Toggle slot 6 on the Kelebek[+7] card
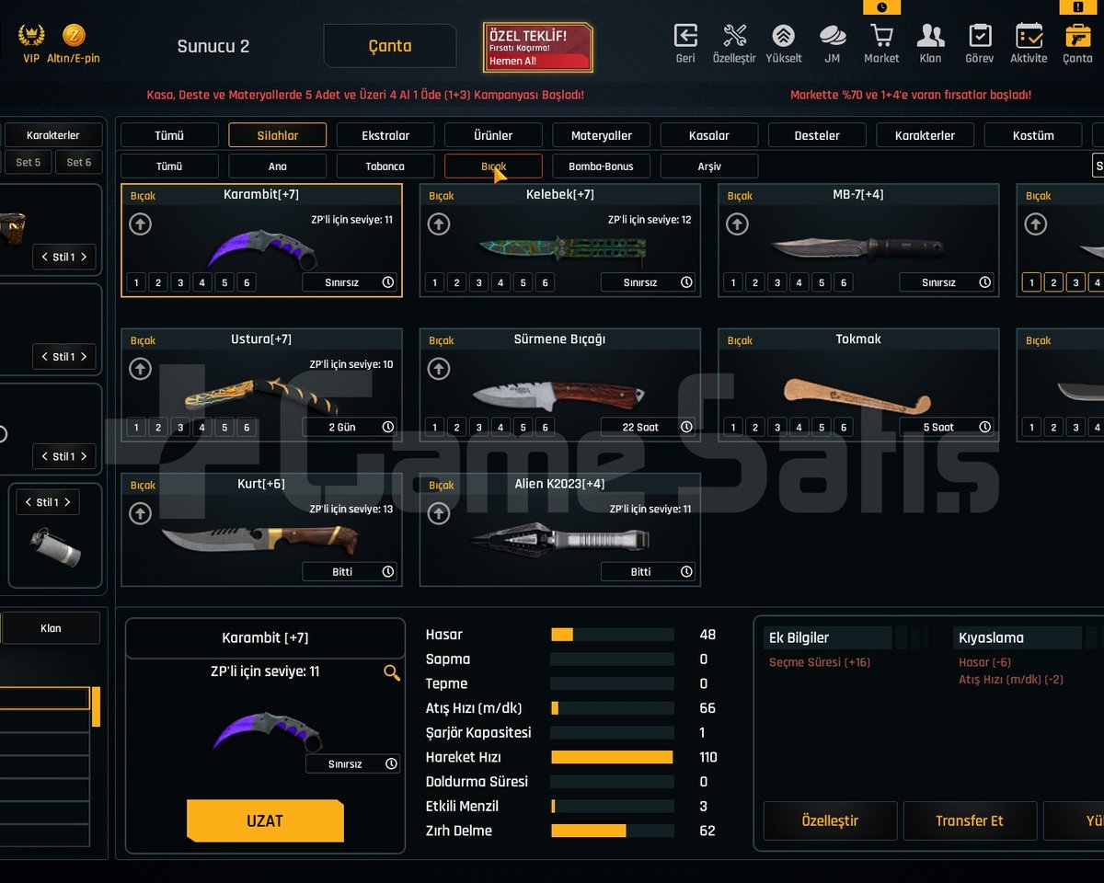Screen dimensions: 1104x883 545,282
